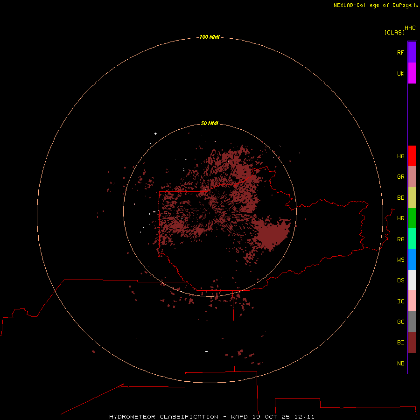Image resolution: width=420 pixels, height=420 pixels.
Task: Click the UK legend label
Action: (400, 73)
